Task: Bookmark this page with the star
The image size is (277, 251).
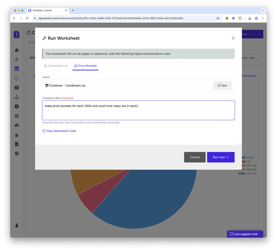Action: tap(218, 18)
